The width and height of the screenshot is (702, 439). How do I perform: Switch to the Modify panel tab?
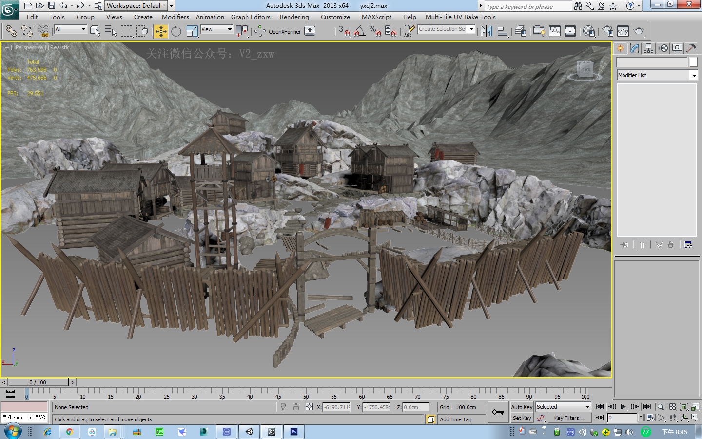[x=634, y=48]
